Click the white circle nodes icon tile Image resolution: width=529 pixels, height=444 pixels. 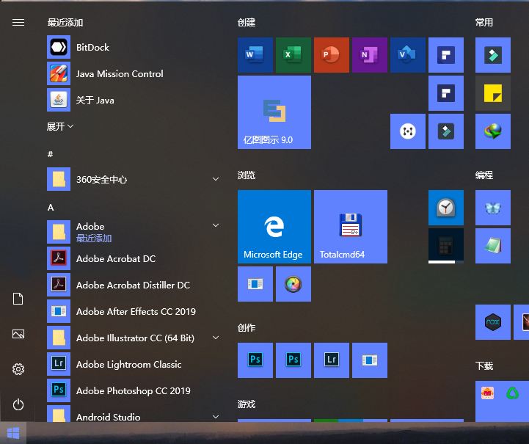tap(407, 131)
